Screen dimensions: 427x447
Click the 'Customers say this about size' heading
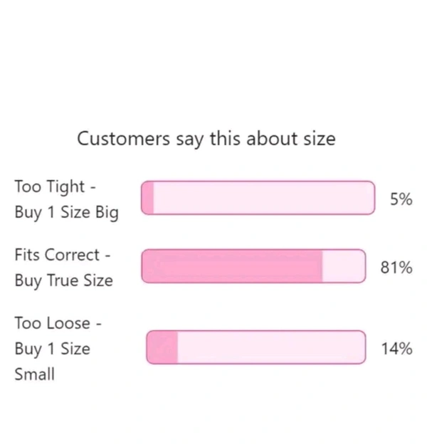click(206, 138)
